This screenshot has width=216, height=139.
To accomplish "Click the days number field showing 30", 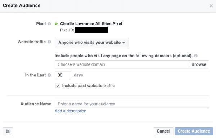I will 63,75.
